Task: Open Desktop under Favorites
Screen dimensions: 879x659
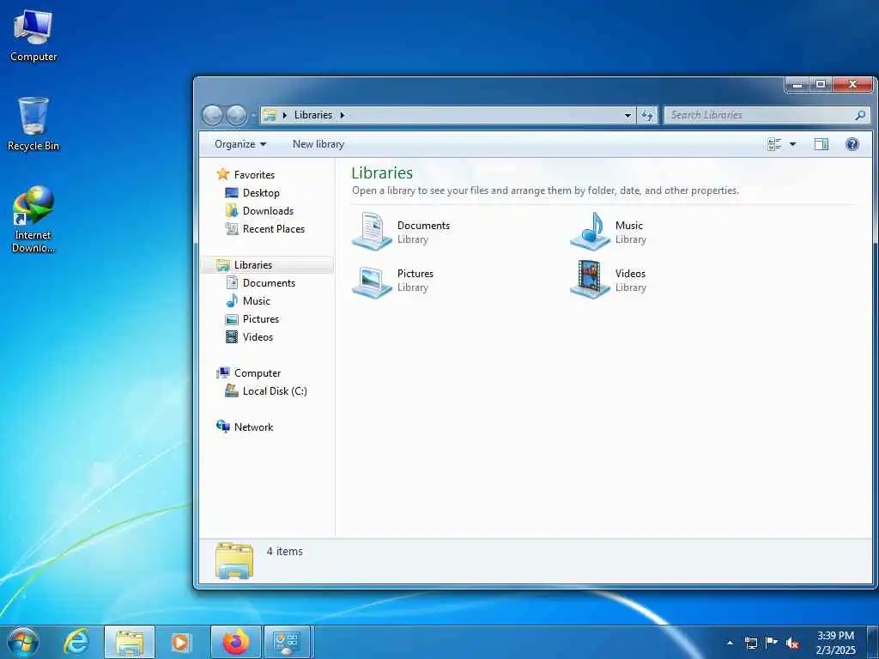Action: coord(261,193)
